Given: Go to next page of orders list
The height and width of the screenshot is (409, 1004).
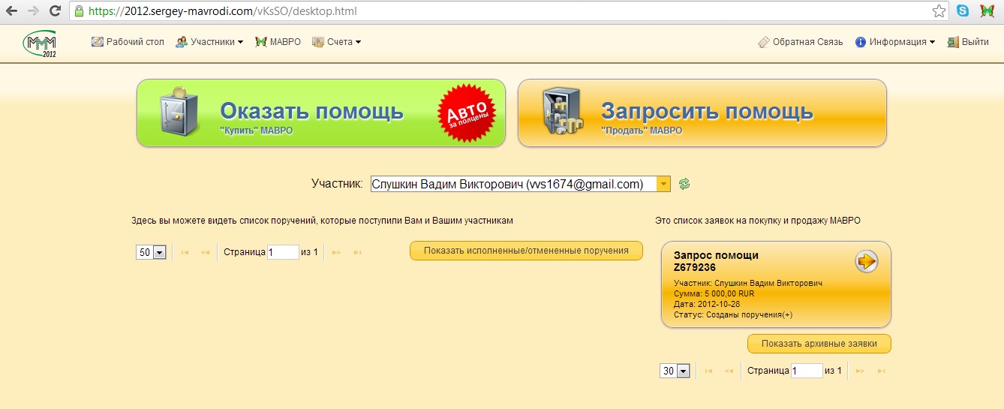Looking at the screenshot, I should (337, 252).
